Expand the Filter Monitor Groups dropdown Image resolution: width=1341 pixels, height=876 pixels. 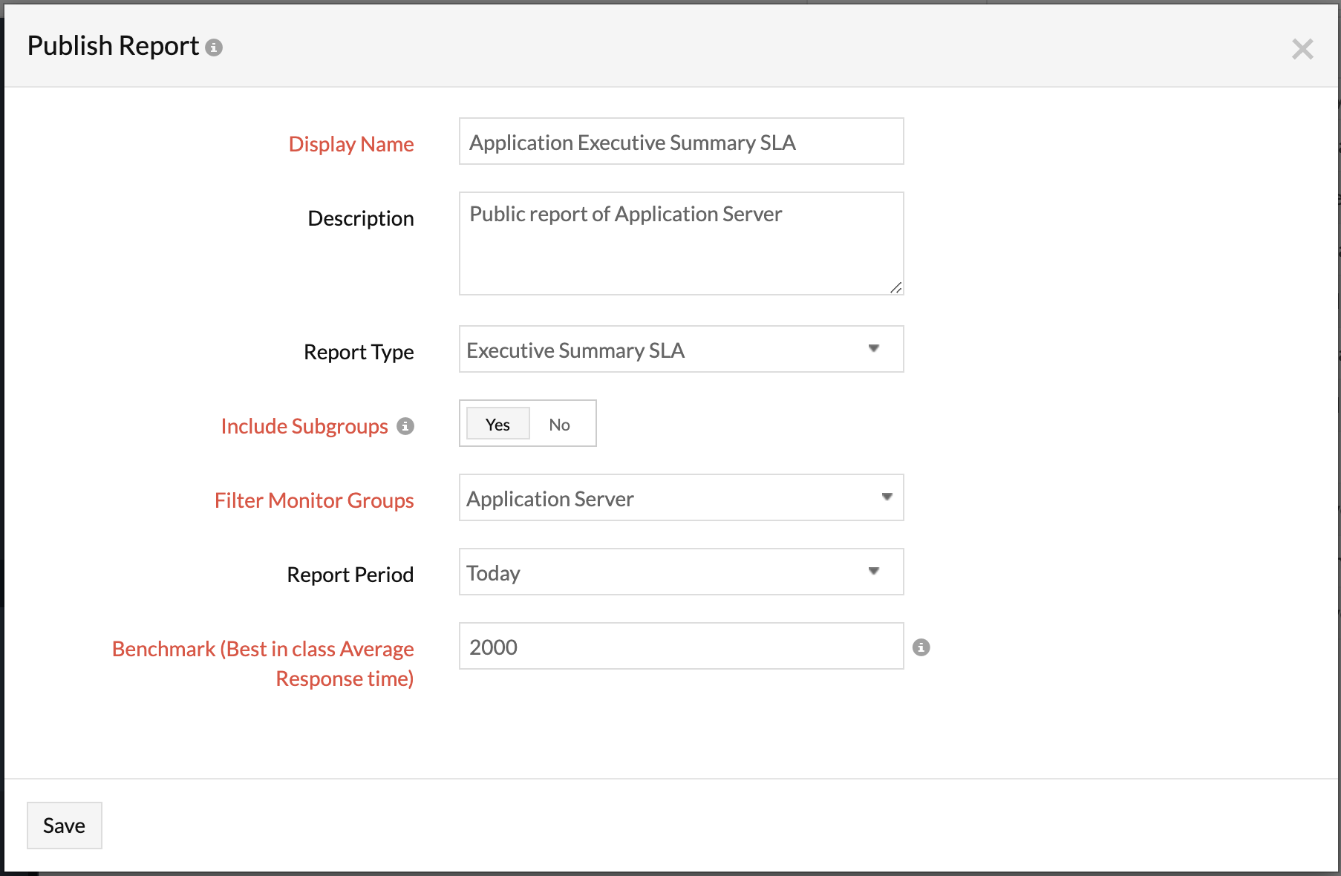[x=680, y=497]
